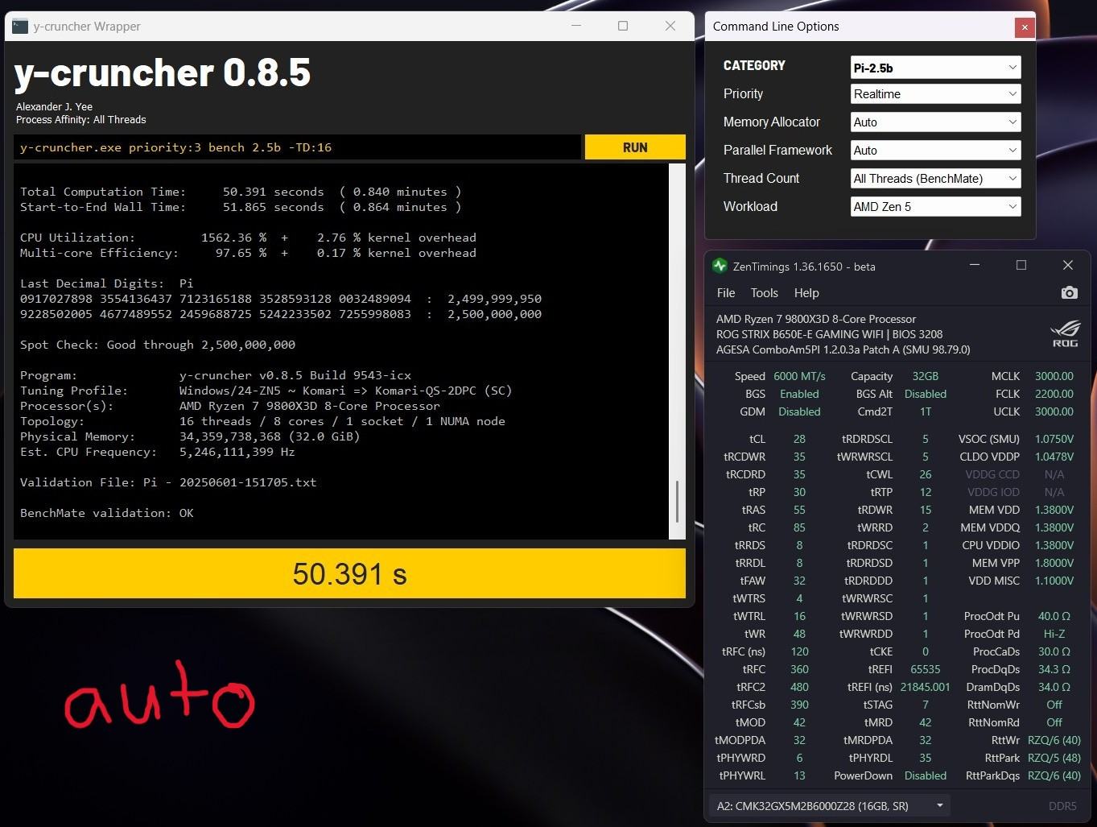Click the PowerDown Disabled status
The height and width of the screenshot is (827, 1097).
coord(926,775)
